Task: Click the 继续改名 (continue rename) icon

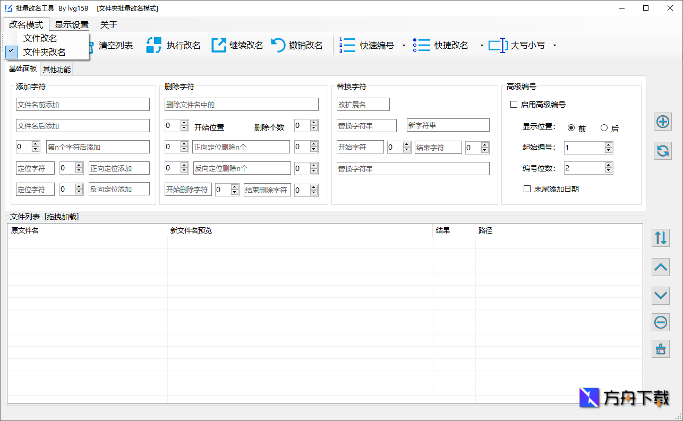Action: coord(218,45)
